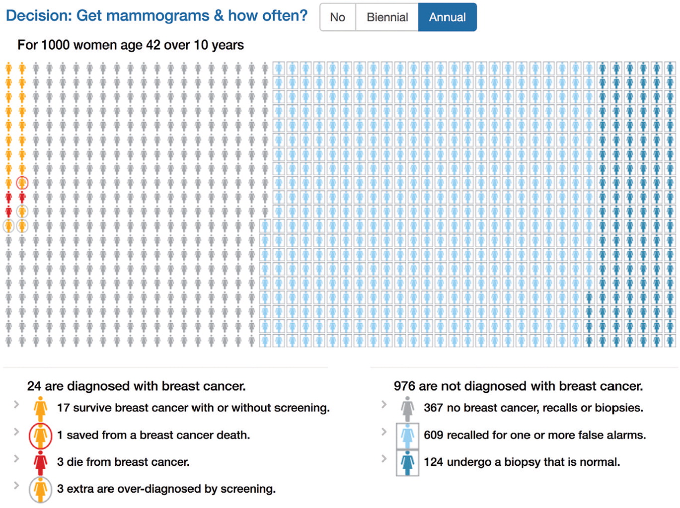Click the orange survivor legend icon

point(40,408)
